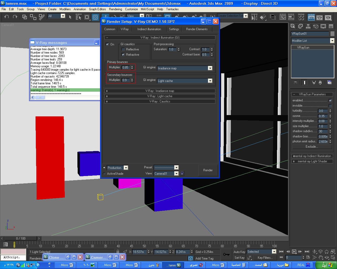The image size is (337, 269).
Task: Open the Preset dropdown in Render Setup
Action: [176, 167]
